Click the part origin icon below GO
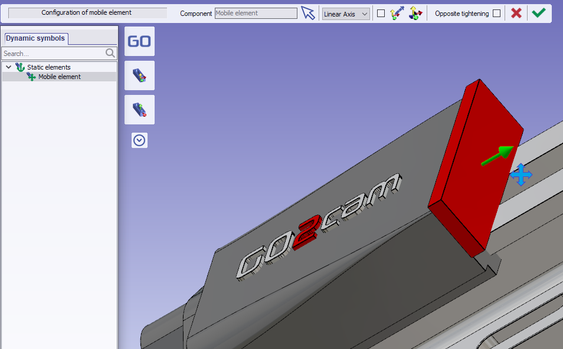563x349 pixels. pyautogui.click(x=139, y=75)
